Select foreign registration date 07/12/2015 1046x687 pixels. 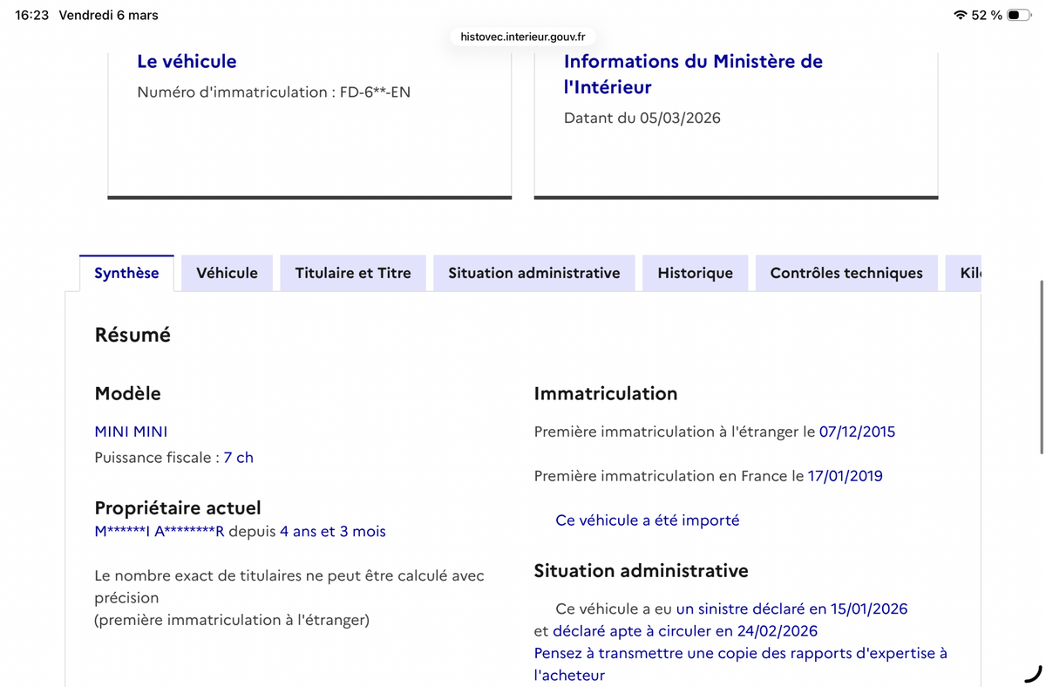pyautogui.click(x=857, y=432)
